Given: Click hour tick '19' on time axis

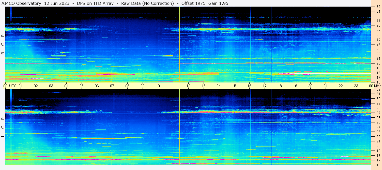Looking at the screenshot, I should [295, 86].
